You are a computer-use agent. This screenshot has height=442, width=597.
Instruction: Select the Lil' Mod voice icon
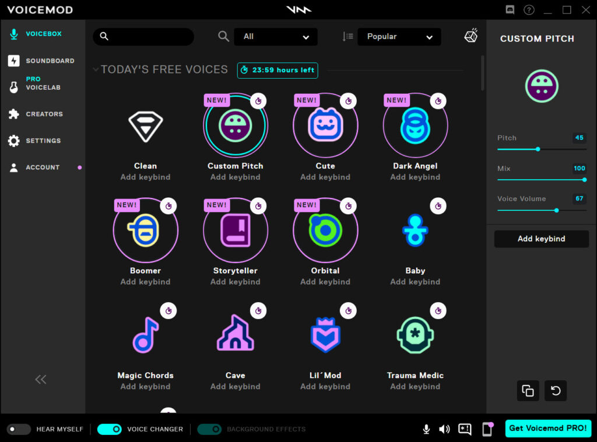click(x=325, y=335)
